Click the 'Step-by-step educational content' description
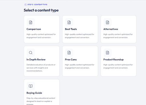This screenshot has width=146, height=105. coord(41,101)
